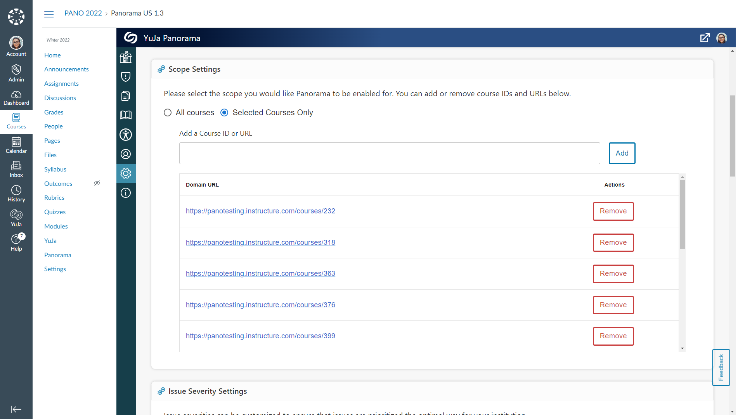745x419 pixels.
Task: Open Syllabus in course menu
Action: 55,169
